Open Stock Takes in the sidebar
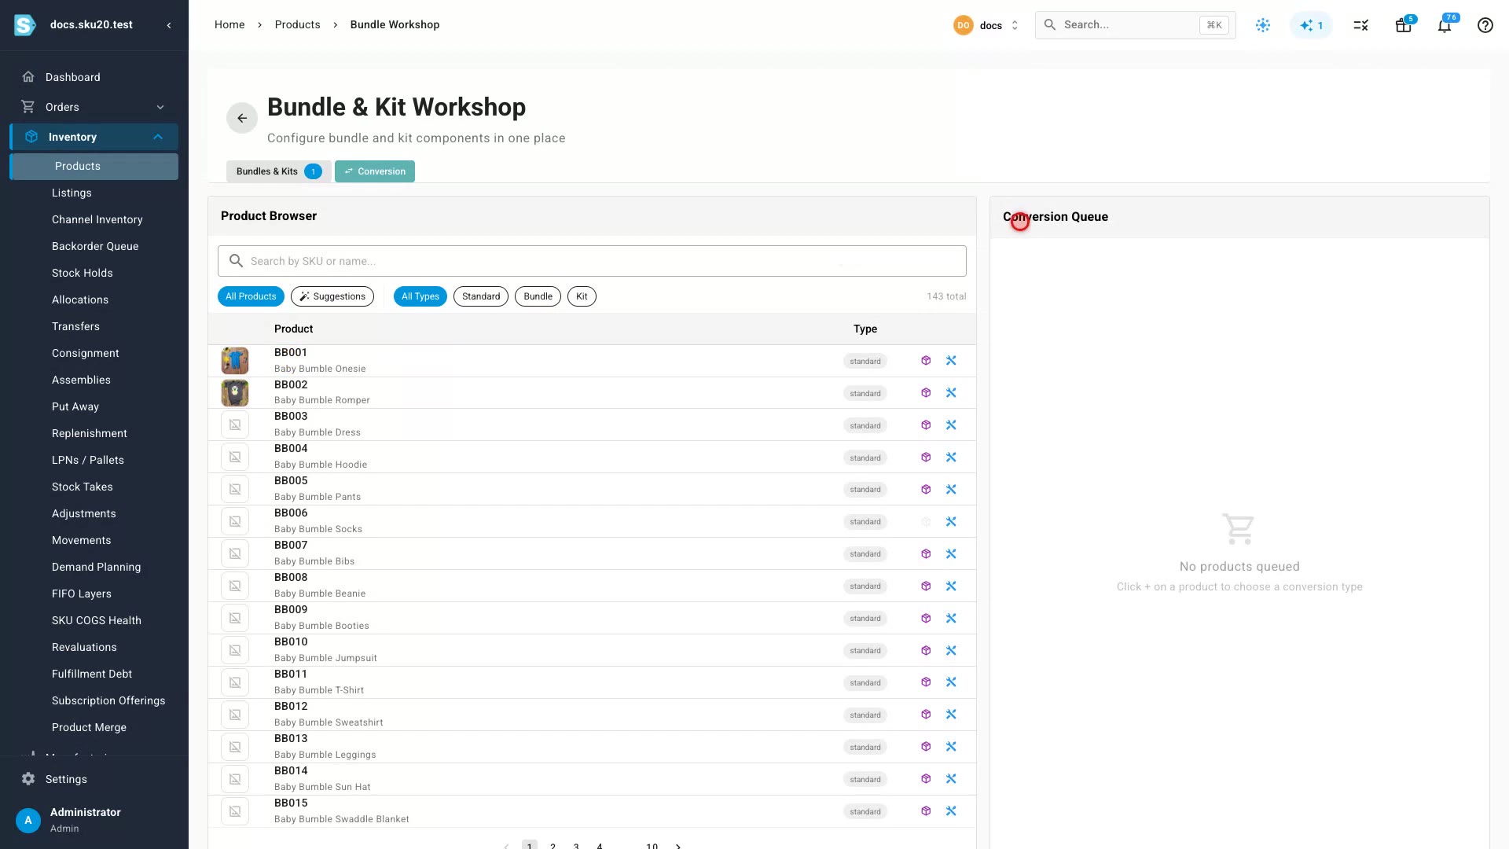 click(83, 487)
